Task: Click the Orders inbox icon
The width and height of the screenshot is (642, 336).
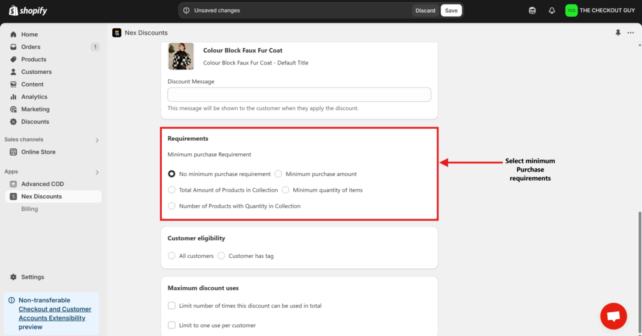Action: click(x=14, y=47)
